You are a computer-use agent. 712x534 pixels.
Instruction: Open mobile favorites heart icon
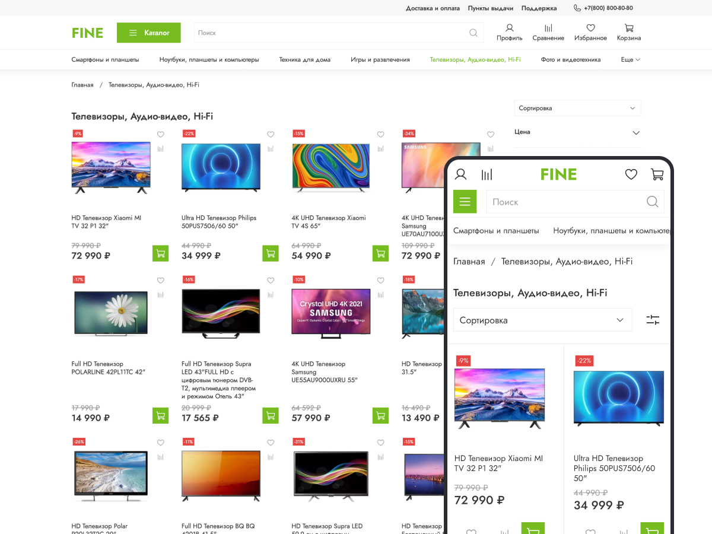tap(631, 174)
